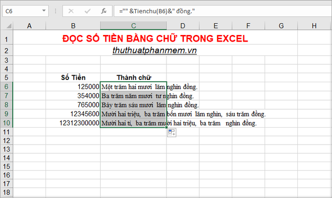Click cell with Bảy trăm sáu mươi lăm nghìn
This screenshot has width=332, height=198.
click(133, 105)
